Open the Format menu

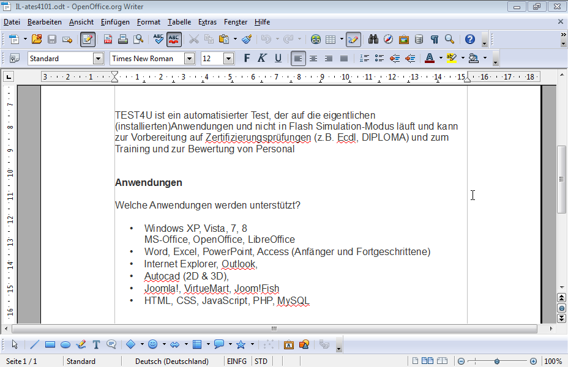149,22
